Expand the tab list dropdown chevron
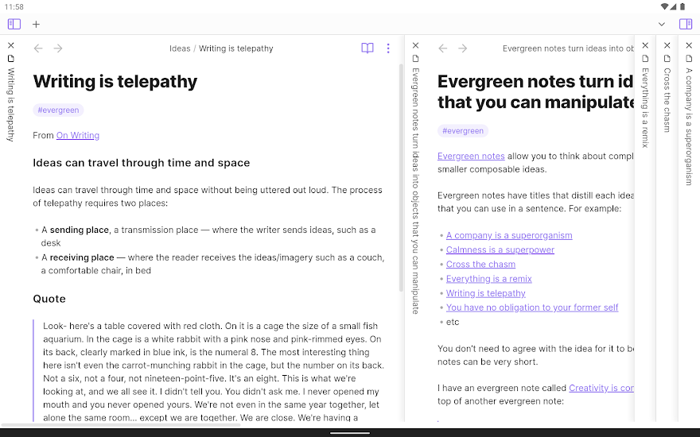 click(x=662, y=24)
